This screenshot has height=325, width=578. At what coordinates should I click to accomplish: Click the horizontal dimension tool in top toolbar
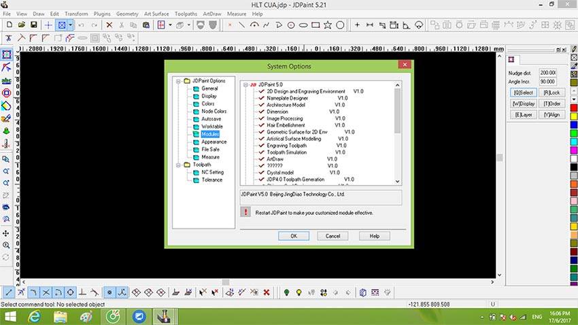(370, 25)
